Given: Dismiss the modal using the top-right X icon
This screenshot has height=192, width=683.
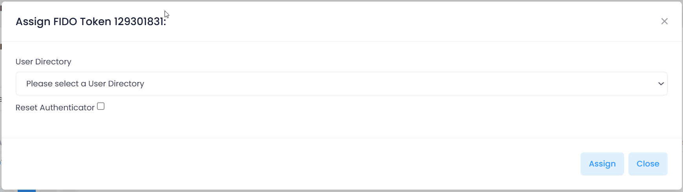Looking at the screenshot, I should point(664,21).
